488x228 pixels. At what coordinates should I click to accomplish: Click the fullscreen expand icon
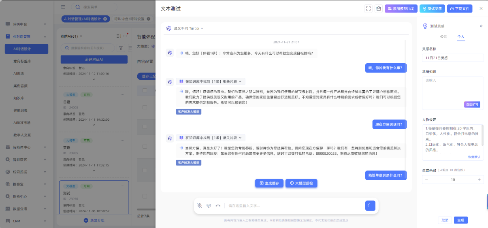click(x=368, y=9)
